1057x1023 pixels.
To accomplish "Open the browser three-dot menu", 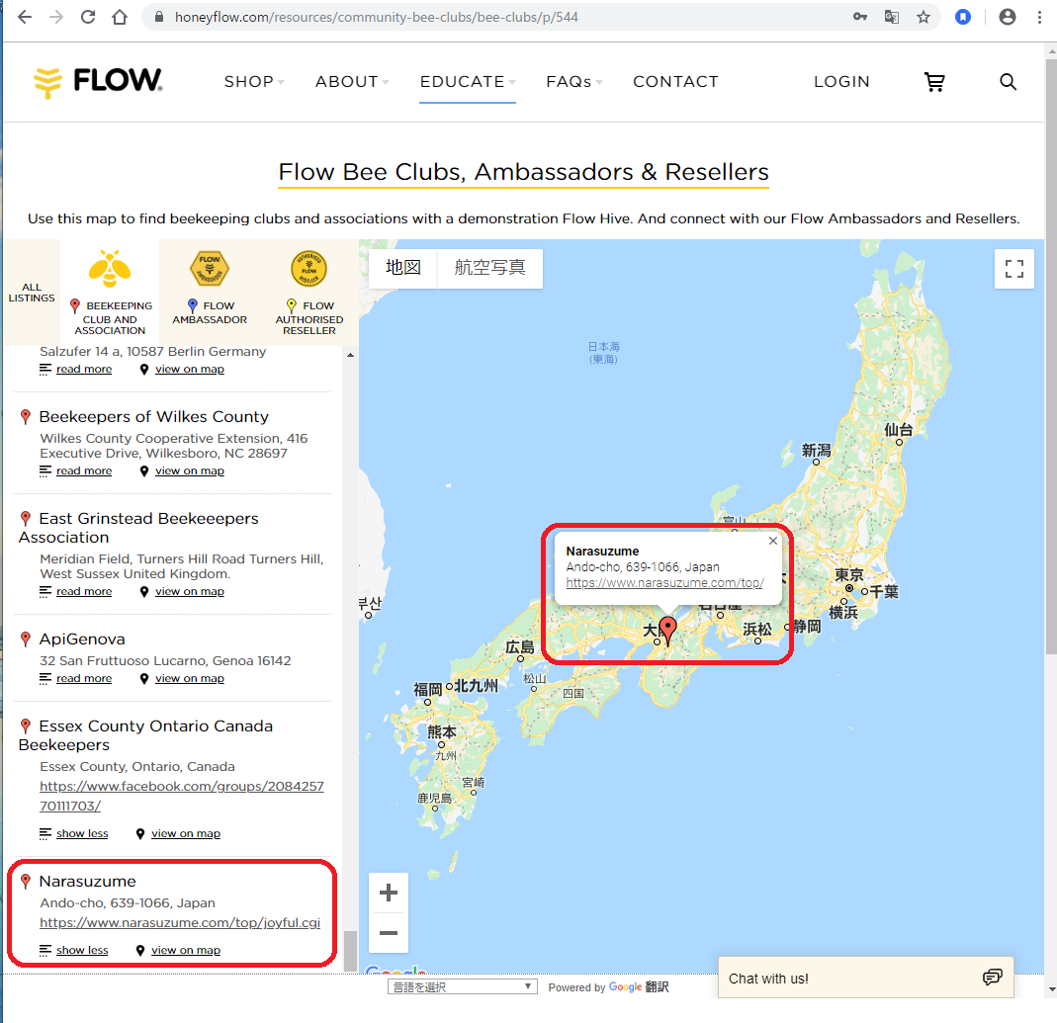I will pyautogui.click(x=1039, y=17).
